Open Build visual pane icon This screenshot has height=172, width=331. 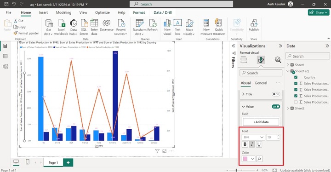point(244,60)
